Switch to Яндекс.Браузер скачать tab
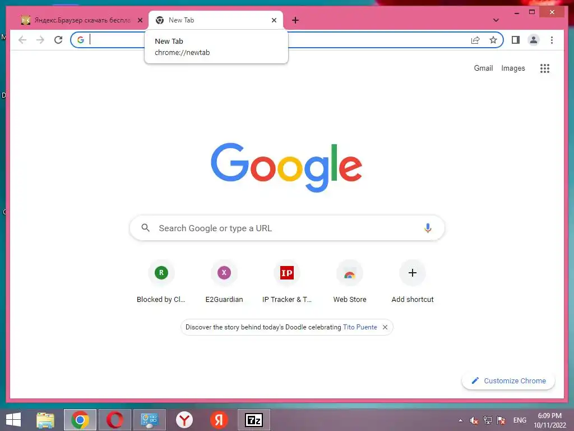Image resolution: width=574 pixels, height=431 pixels. pyautogui.click(x=82, y=20)
